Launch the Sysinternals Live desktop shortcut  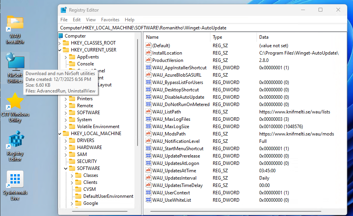(x=15, y=186)
